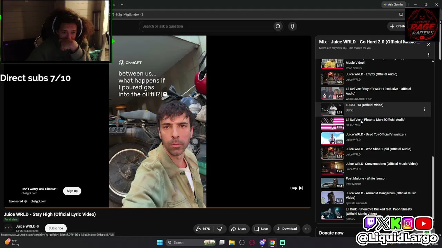Click the LUCKI 13 thumbnail (2:39)

coord(332,110)
